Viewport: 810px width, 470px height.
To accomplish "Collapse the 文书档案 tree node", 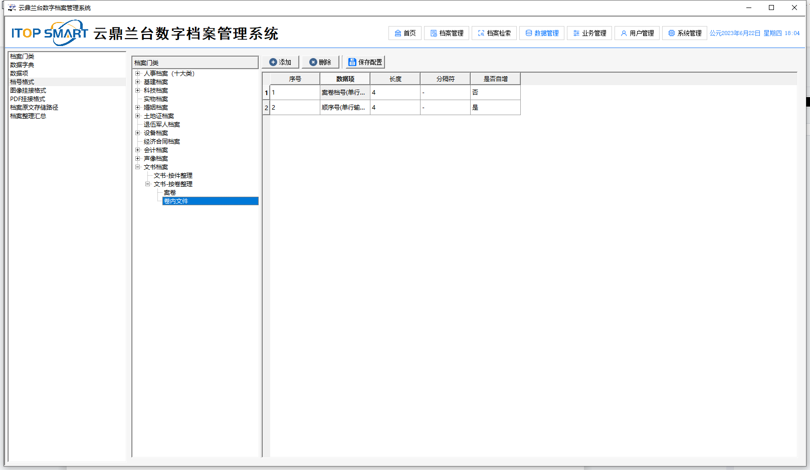I will 138,167.
